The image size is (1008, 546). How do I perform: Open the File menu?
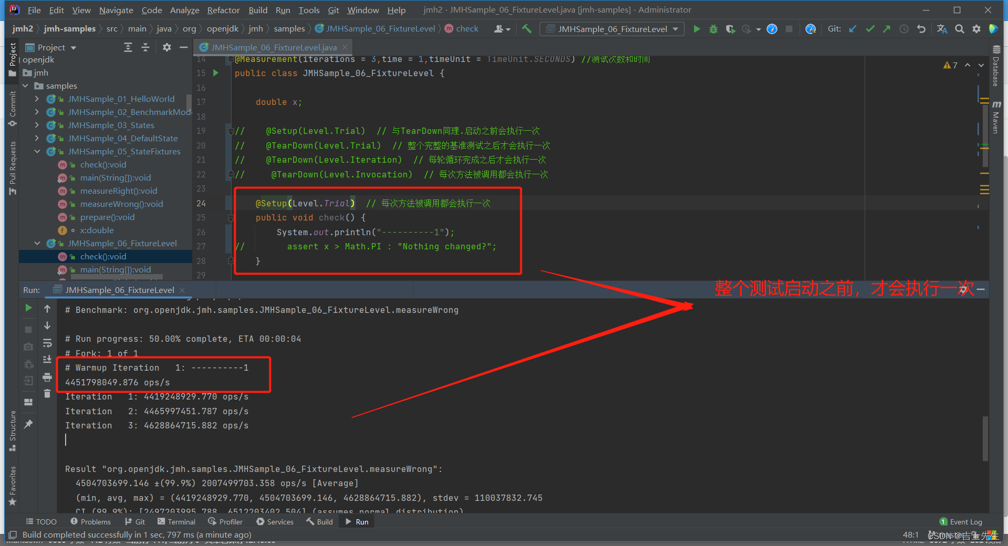click(x=34, y=10)
